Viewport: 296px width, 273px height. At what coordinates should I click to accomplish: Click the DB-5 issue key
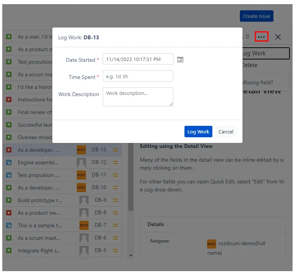100,251
